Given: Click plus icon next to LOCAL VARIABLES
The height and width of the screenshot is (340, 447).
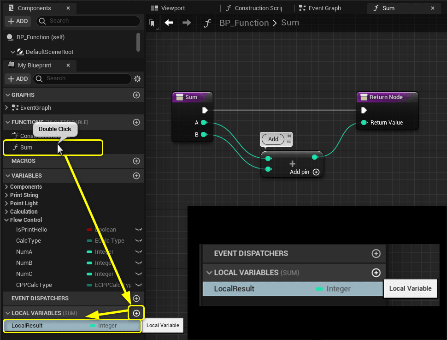Looking at the screenshot, I should [x=136, y=312].
